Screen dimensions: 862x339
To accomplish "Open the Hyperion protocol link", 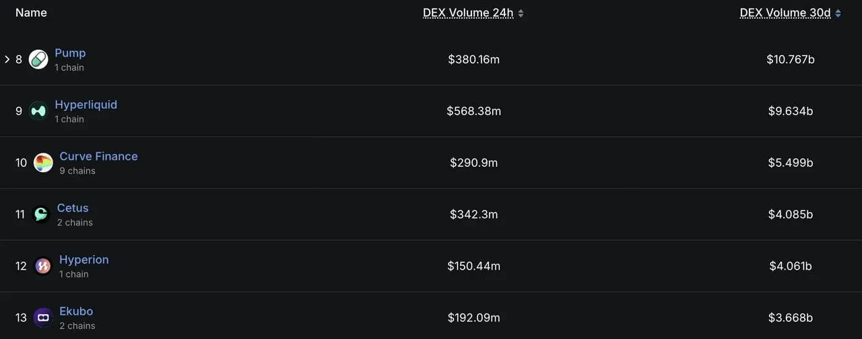I will coord(84,260).
